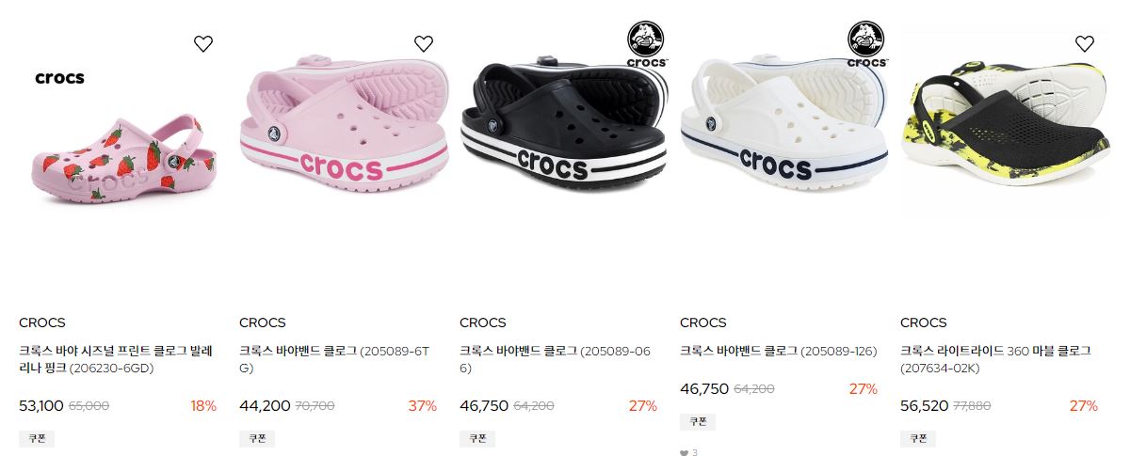
Task: Open strawberry print pink clog image
Action: (x=118, y=157)
